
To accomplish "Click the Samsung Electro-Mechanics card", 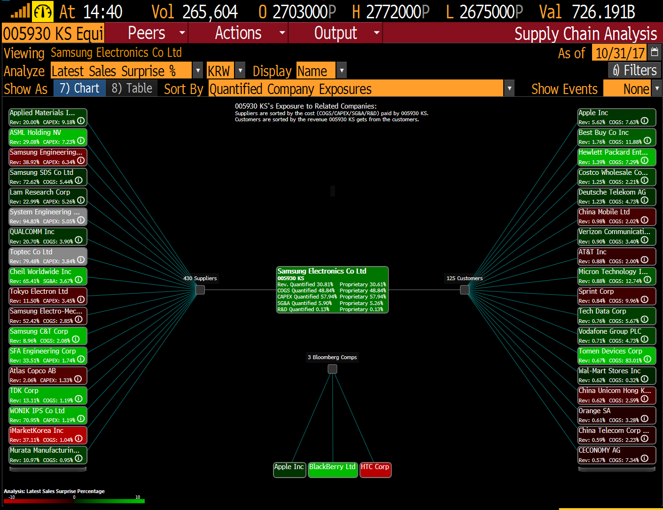I will tap(48, 316).
